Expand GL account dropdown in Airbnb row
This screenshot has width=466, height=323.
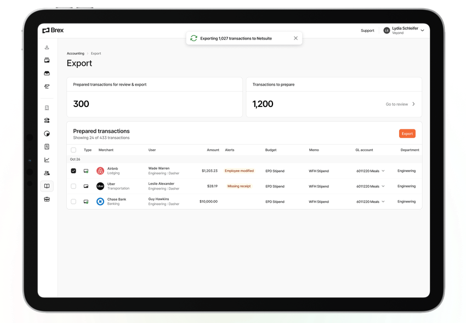point(383,171)
